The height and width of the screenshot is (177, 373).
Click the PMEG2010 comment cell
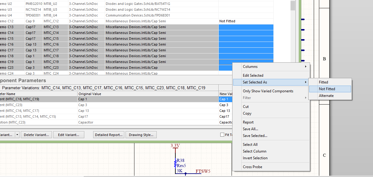point(34,4)
